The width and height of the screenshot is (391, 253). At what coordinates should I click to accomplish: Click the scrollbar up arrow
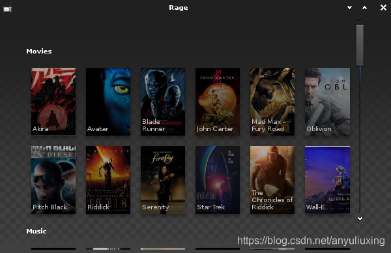point(360,20)
